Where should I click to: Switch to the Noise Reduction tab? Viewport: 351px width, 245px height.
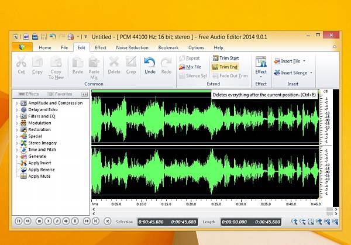(x=132, y=48)
